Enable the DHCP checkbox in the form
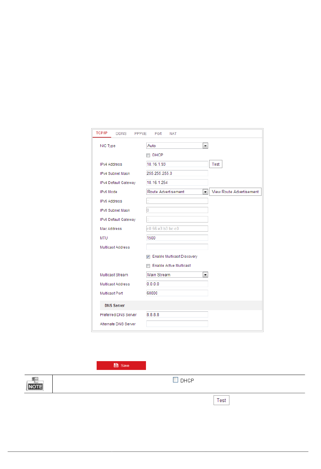The image size is (321, 469). pos(148,155)
